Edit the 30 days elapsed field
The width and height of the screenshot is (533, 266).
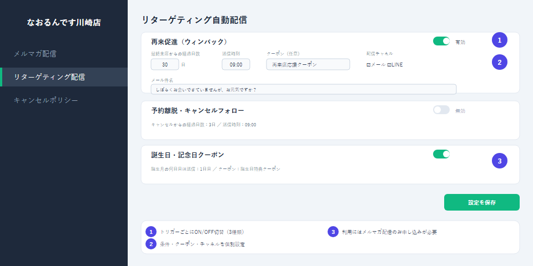coord(165,64)
